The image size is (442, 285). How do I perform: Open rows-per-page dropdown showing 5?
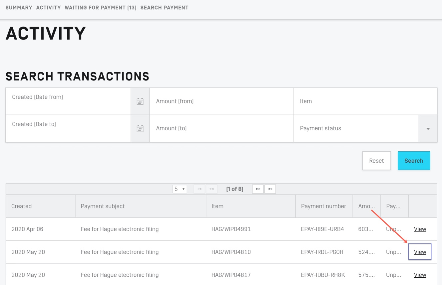point(180,189)
